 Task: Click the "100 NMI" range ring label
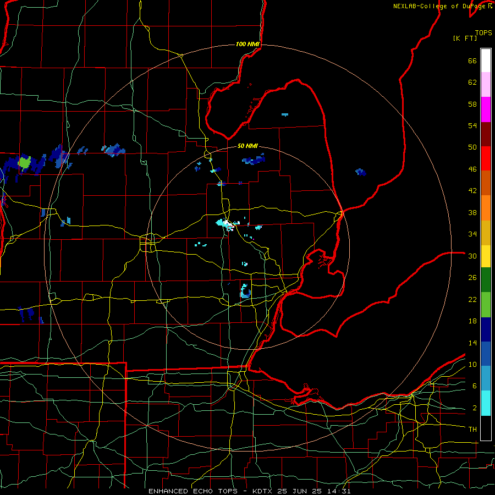[248, 44]
